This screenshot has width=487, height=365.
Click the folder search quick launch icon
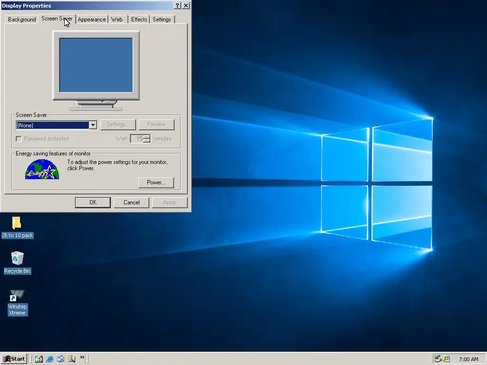pos(71,359)
